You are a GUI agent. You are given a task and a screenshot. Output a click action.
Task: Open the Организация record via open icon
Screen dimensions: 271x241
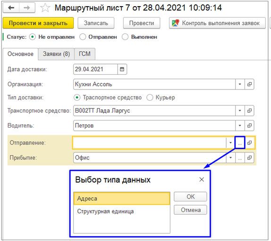(x=249, y=84)
